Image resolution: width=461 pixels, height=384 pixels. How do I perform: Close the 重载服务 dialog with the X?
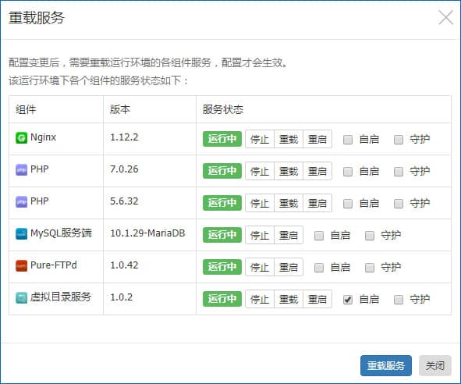point(445,17)
